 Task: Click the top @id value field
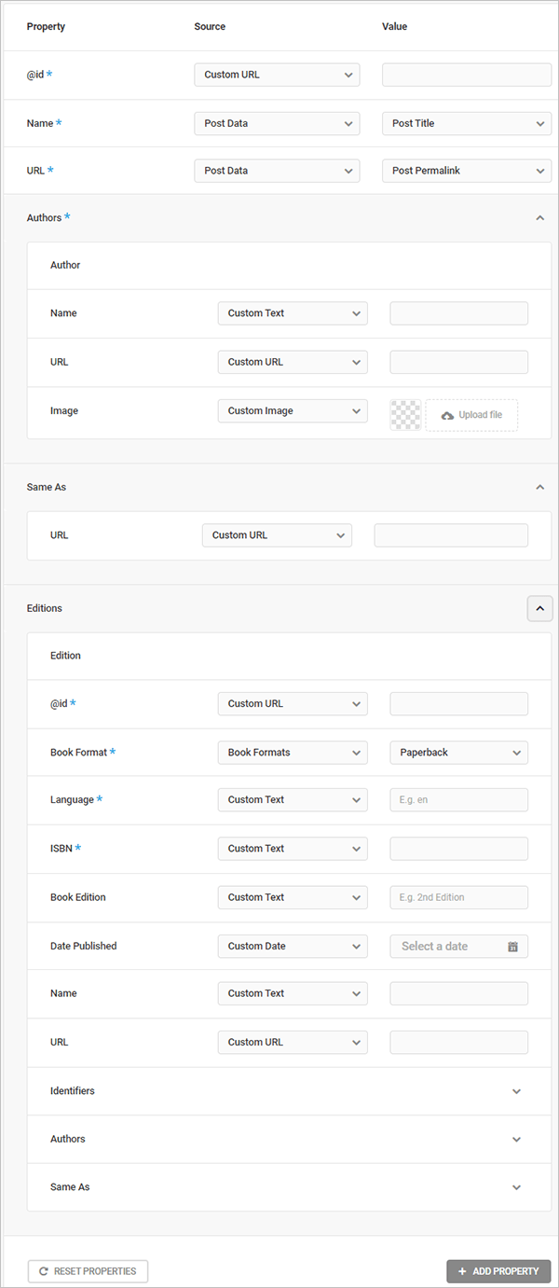467,75
